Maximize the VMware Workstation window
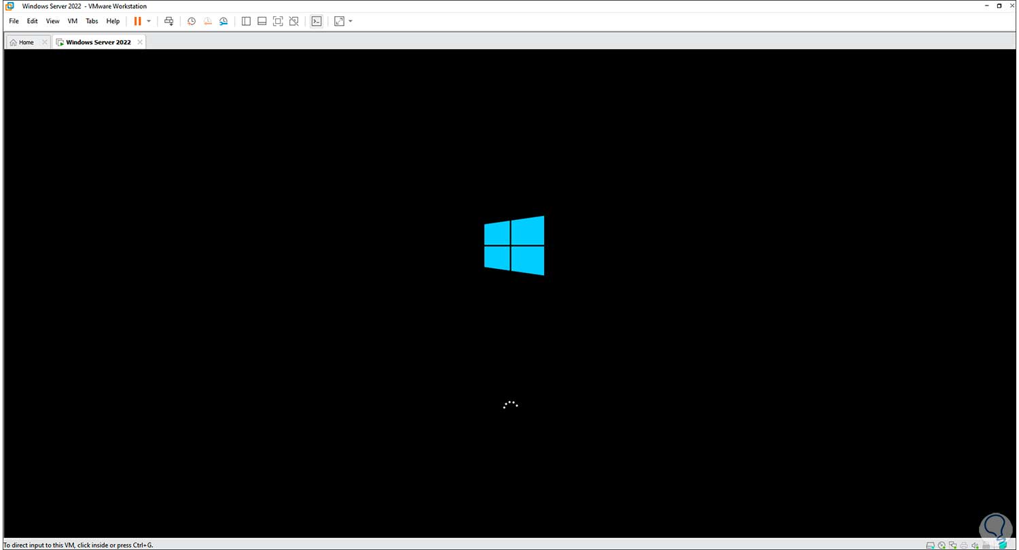 [999, 6]
